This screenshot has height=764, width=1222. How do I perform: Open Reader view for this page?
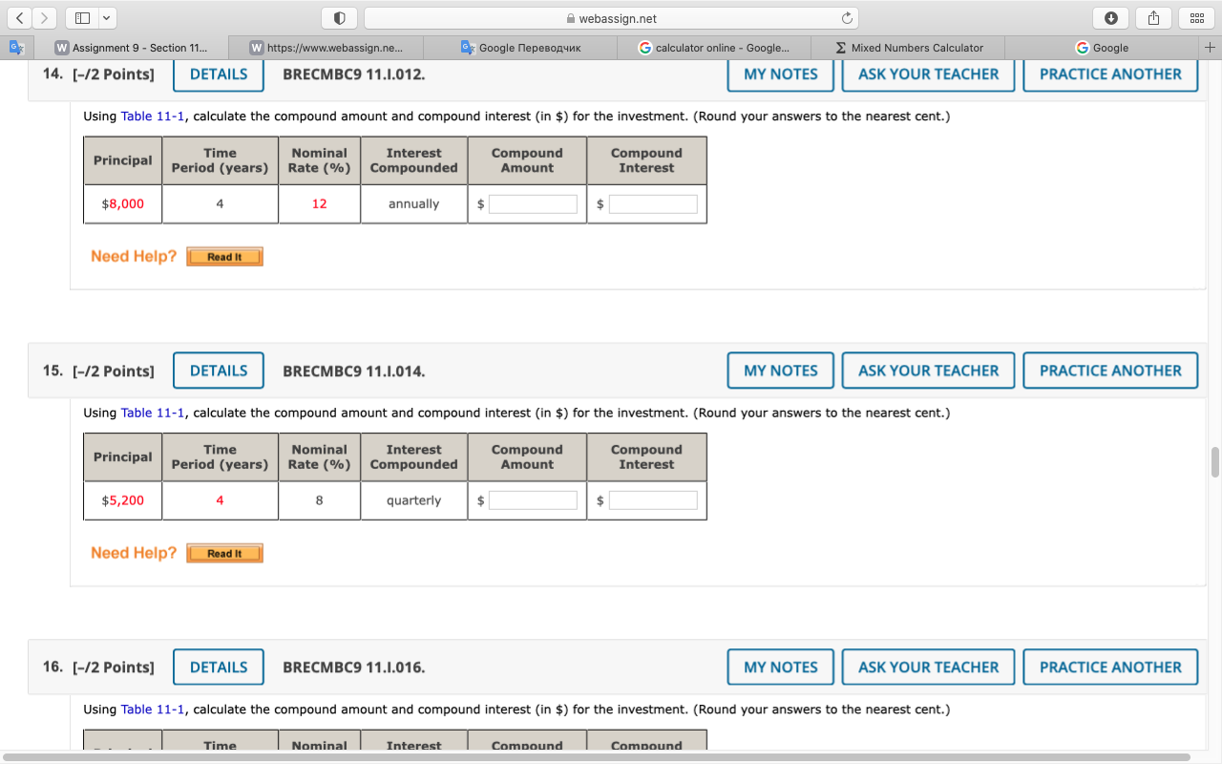click(x=339, y=17)
